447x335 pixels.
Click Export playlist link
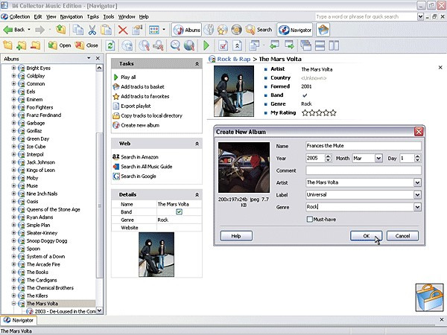coord(136,106)
